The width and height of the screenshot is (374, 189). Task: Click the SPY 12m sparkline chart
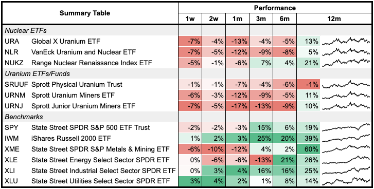[346, 127]
